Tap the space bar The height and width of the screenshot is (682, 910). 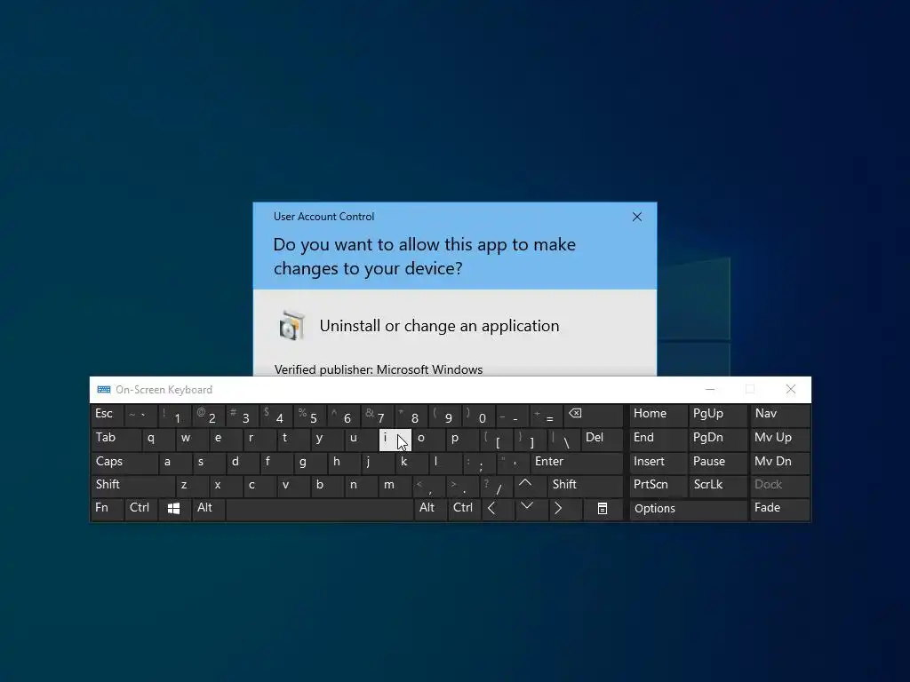coord(319,509)
